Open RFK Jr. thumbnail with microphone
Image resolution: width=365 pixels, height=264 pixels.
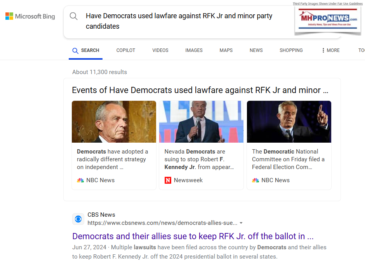click(201, 122)
